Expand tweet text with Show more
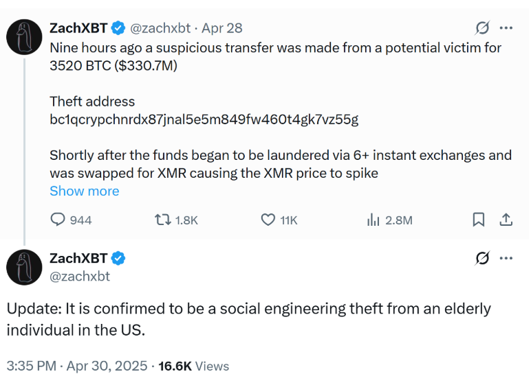Screen dimensions: 531x374 tap(85, 191)
